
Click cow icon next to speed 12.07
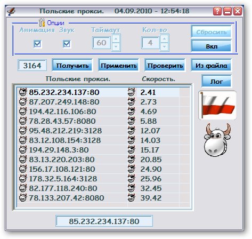click(132, 131)
